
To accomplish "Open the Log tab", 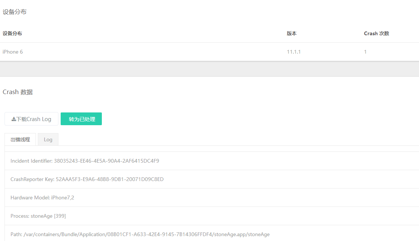I will click(x=48, y=139).
